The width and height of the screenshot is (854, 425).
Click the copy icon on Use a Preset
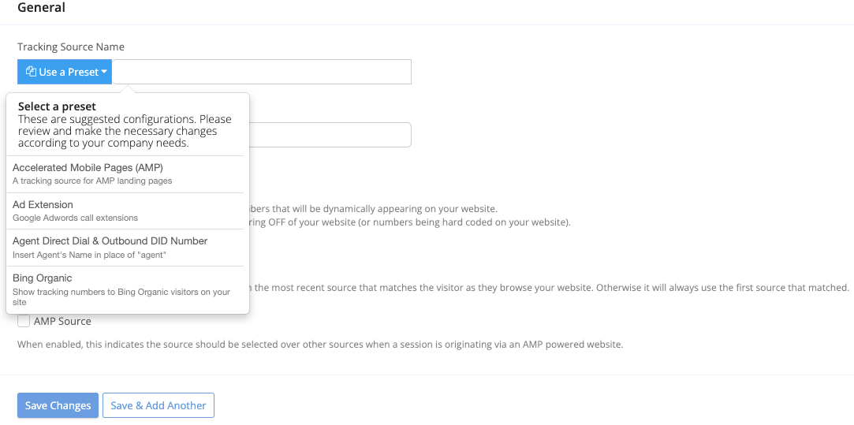31,72
